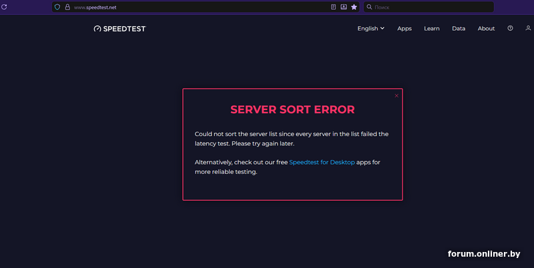Screen dimensions: 534x268
Task: Click the browser search field labeled Поиск
Action: click(x=429, y=7)
